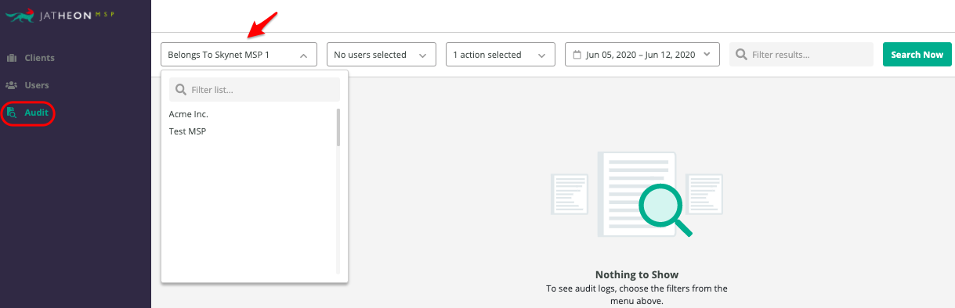The width and height of the screenshot is (955, 308).
Task: Click the magnifier icon in Filter list
Action: 181,90
